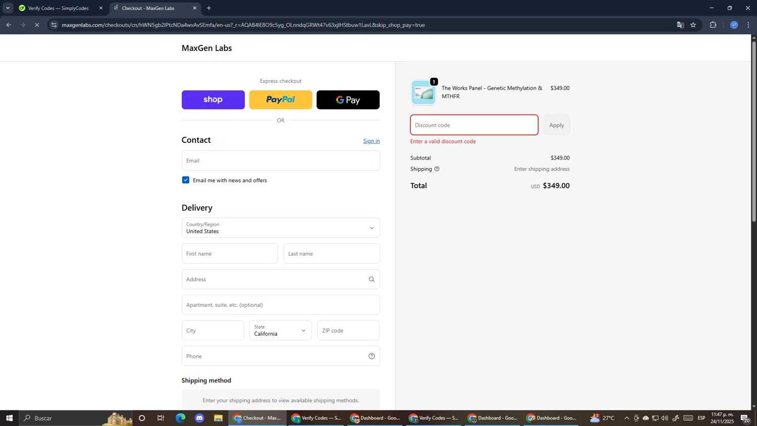Open the State dropdown showing California
The width and height of the screenshot is (757, 426).
[281, 330]
